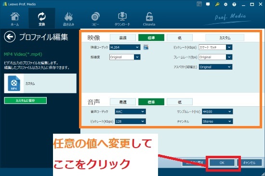Viewport: 265px width, 176px height.
Task: Expand the 映像コーデック H.264 dropdown
Action: click(125, 47)
